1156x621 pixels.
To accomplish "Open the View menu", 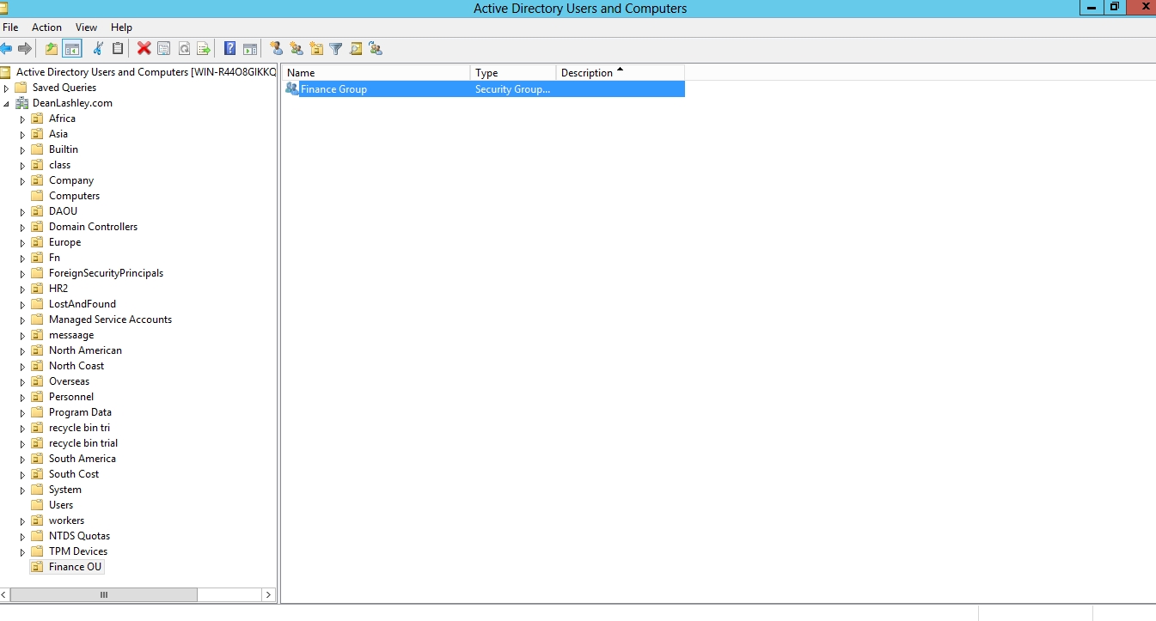I will coord(86,27).
